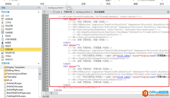Select the 网站页面 site pages item
The width and height of the screenshot is (170, 98).
point(9,26)
